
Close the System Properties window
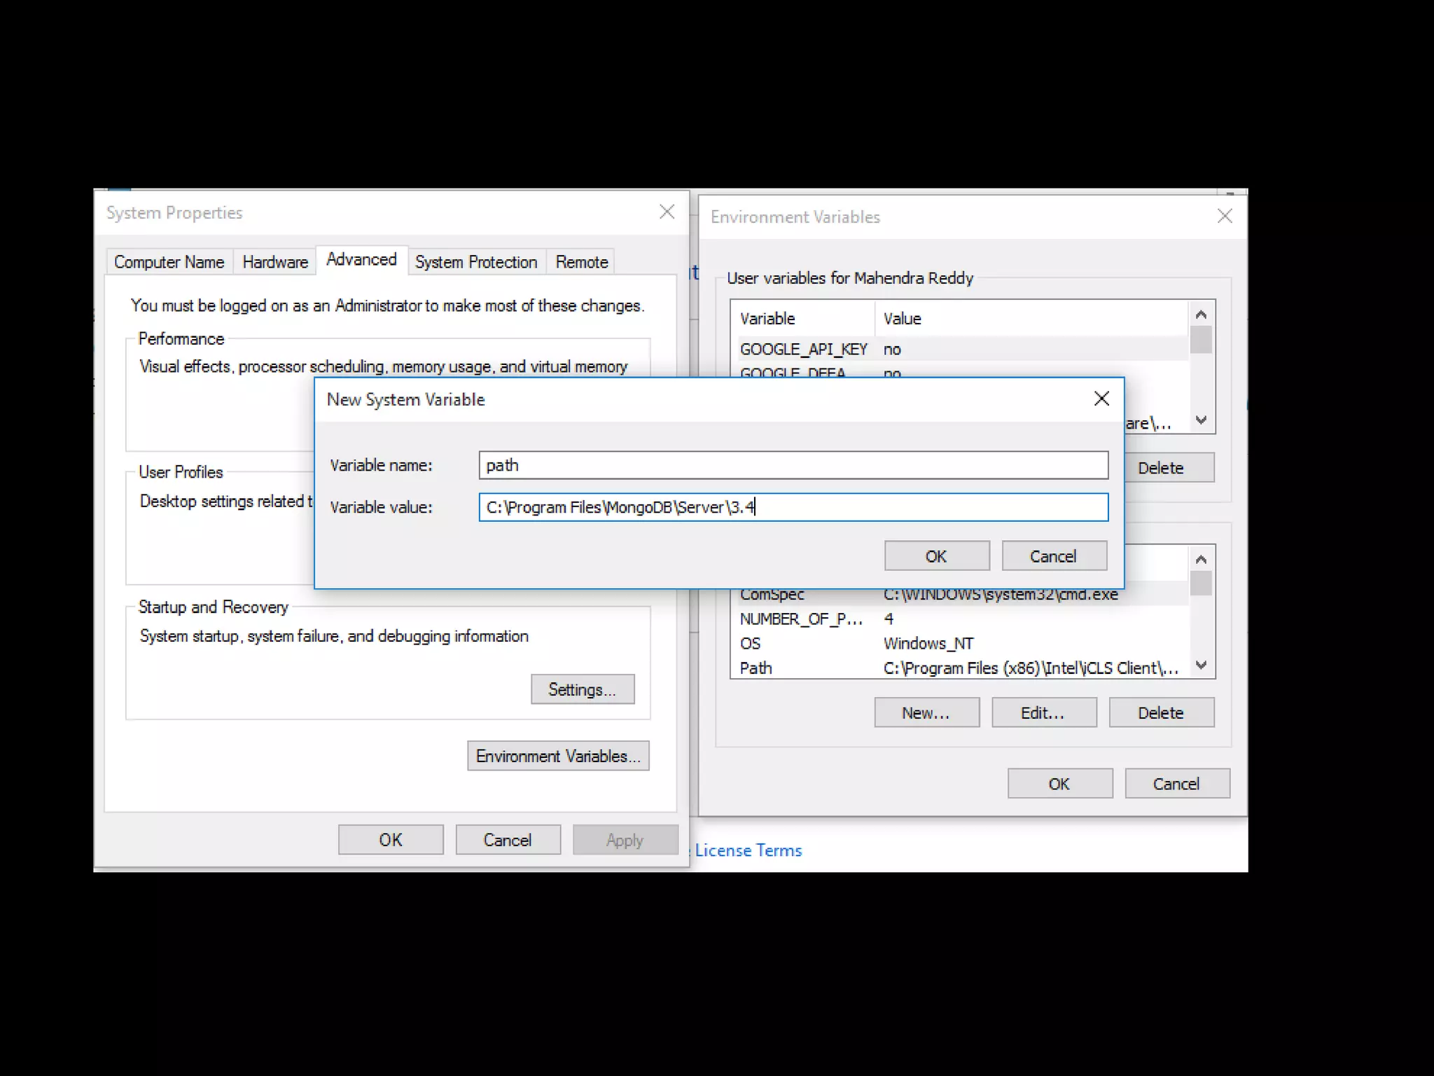(x=667, y=212)
